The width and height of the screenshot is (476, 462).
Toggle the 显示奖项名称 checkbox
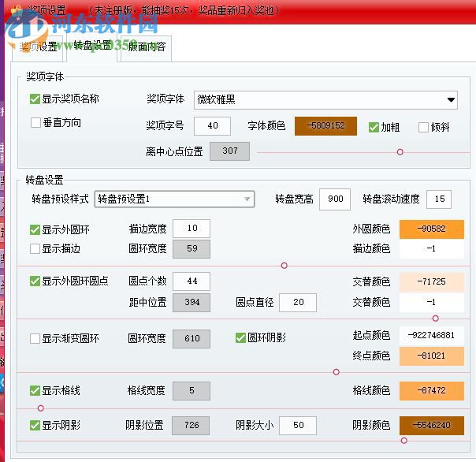(35, 99)
